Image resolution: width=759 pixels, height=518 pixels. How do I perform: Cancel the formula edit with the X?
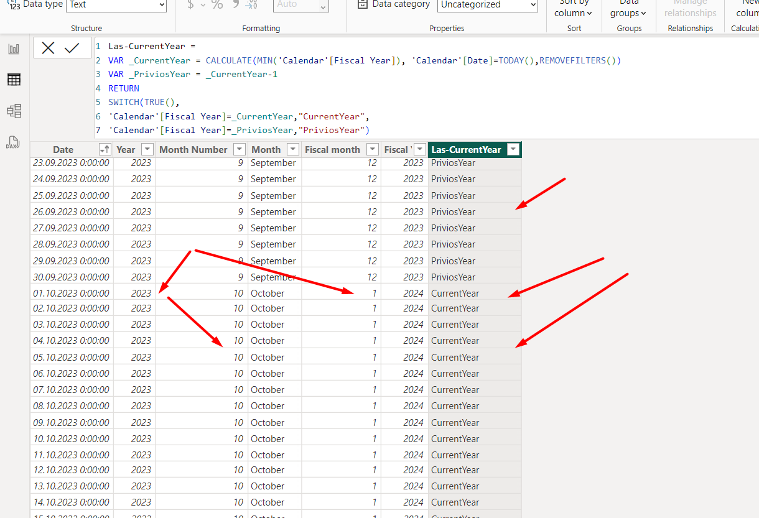pos(48,49)
